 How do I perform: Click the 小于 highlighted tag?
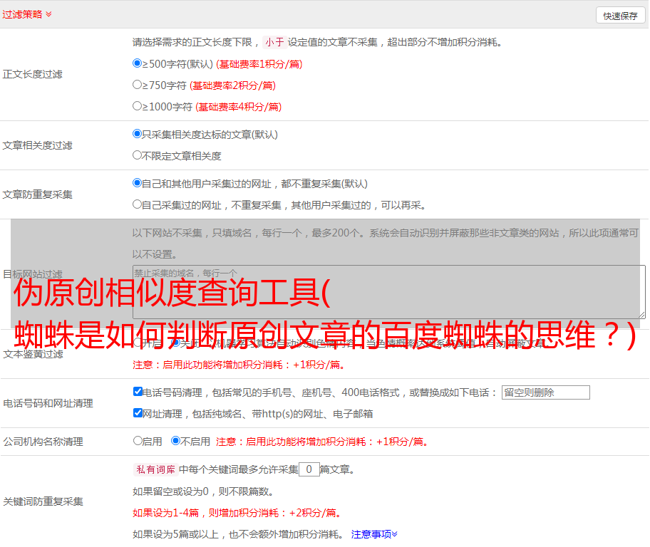274,42
